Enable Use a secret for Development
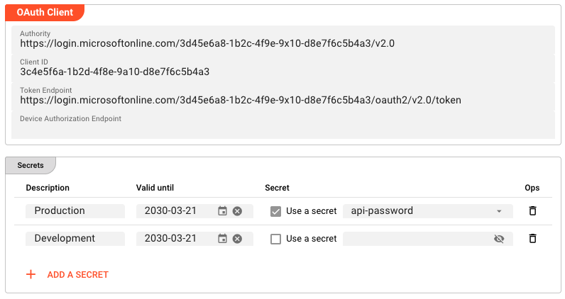565x299 pixels. [275, 239]
